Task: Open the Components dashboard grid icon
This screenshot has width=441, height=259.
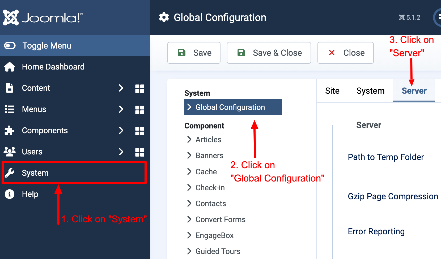Action: [x=140, y=131]
